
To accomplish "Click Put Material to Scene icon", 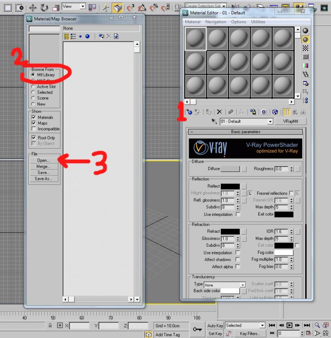I will tap(198, 112).
